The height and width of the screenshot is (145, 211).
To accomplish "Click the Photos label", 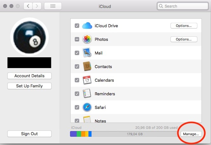I will point(101,39).
